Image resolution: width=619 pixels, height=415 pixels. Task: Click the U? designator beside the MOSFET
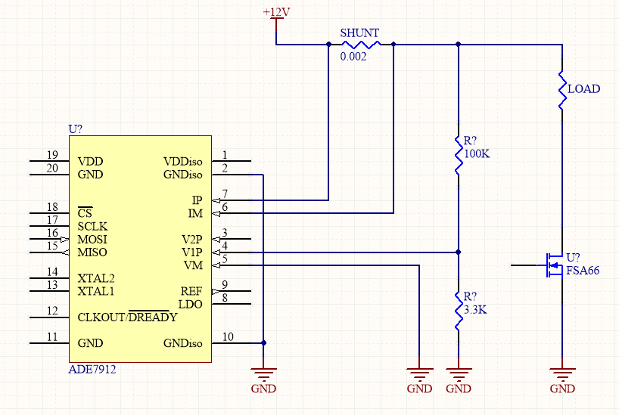[573, 258]
